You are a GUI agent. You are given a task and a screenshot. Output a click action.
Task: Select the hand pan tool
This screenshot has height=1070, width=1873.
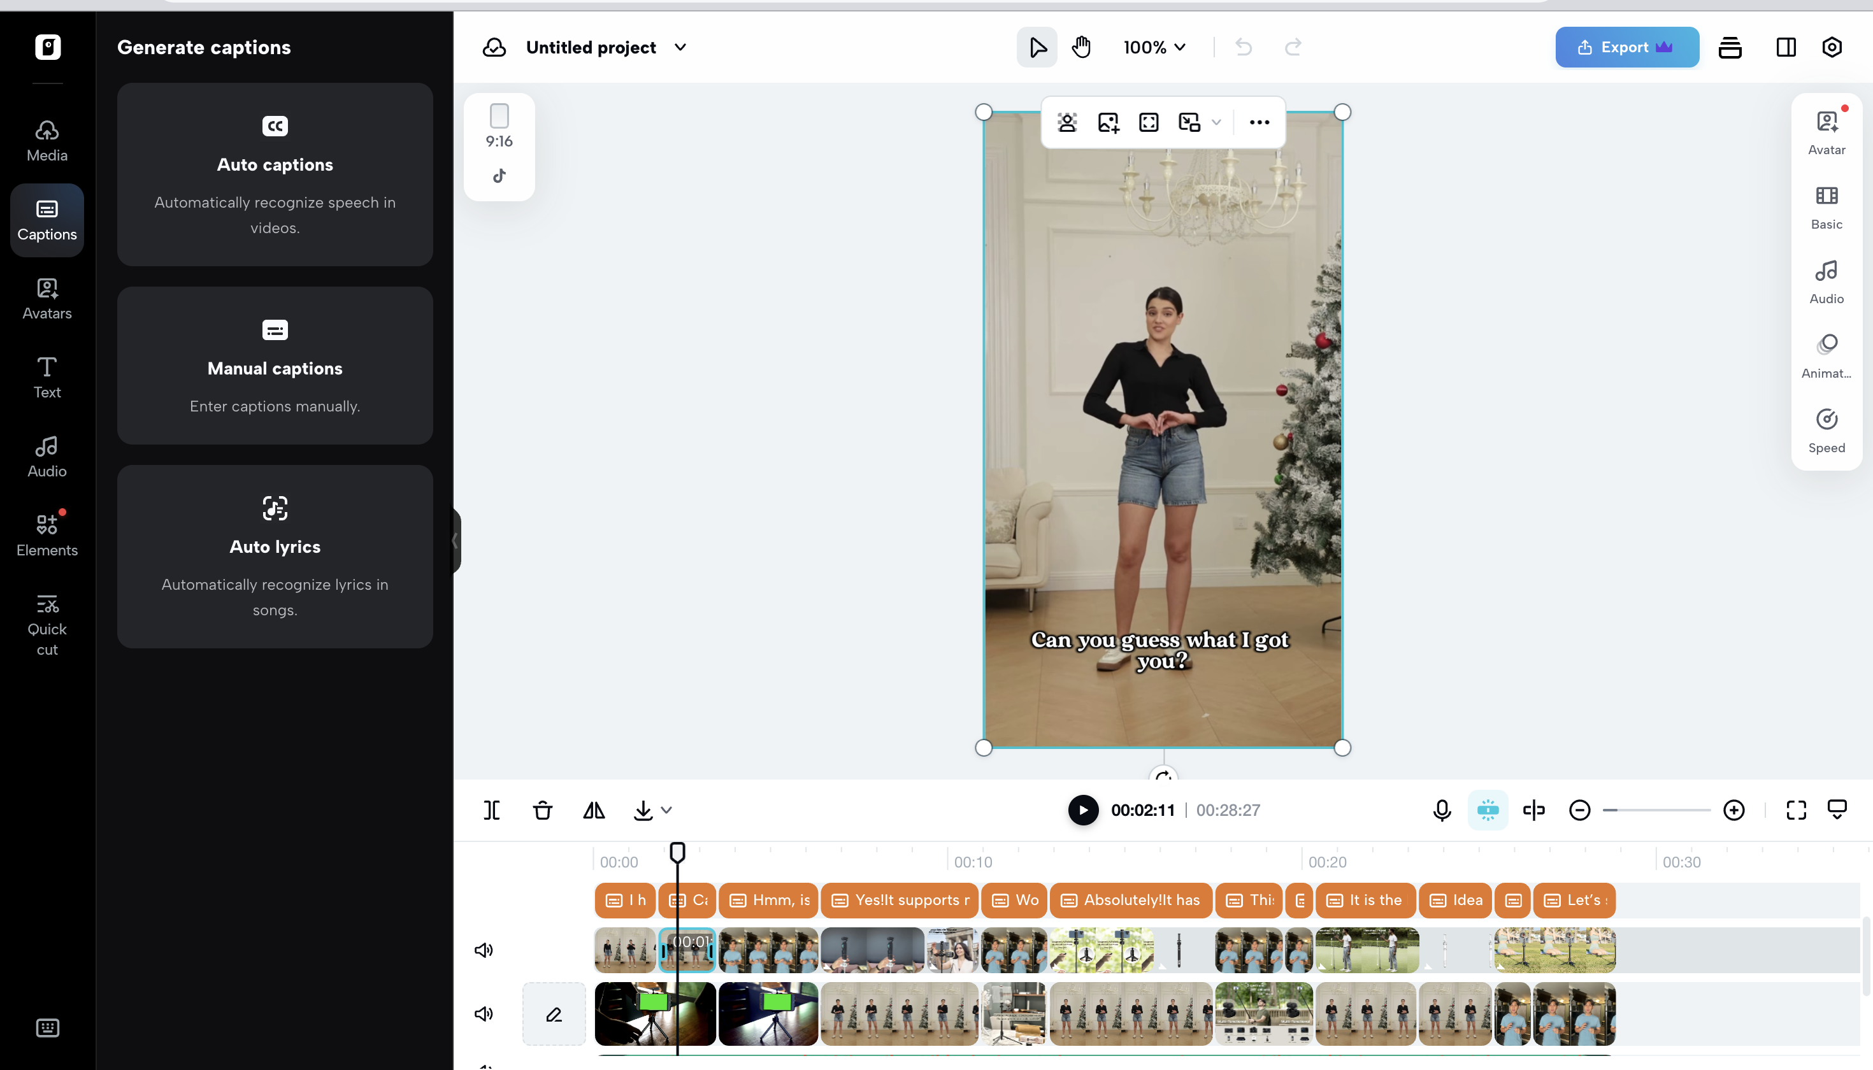click(1081, 47)
